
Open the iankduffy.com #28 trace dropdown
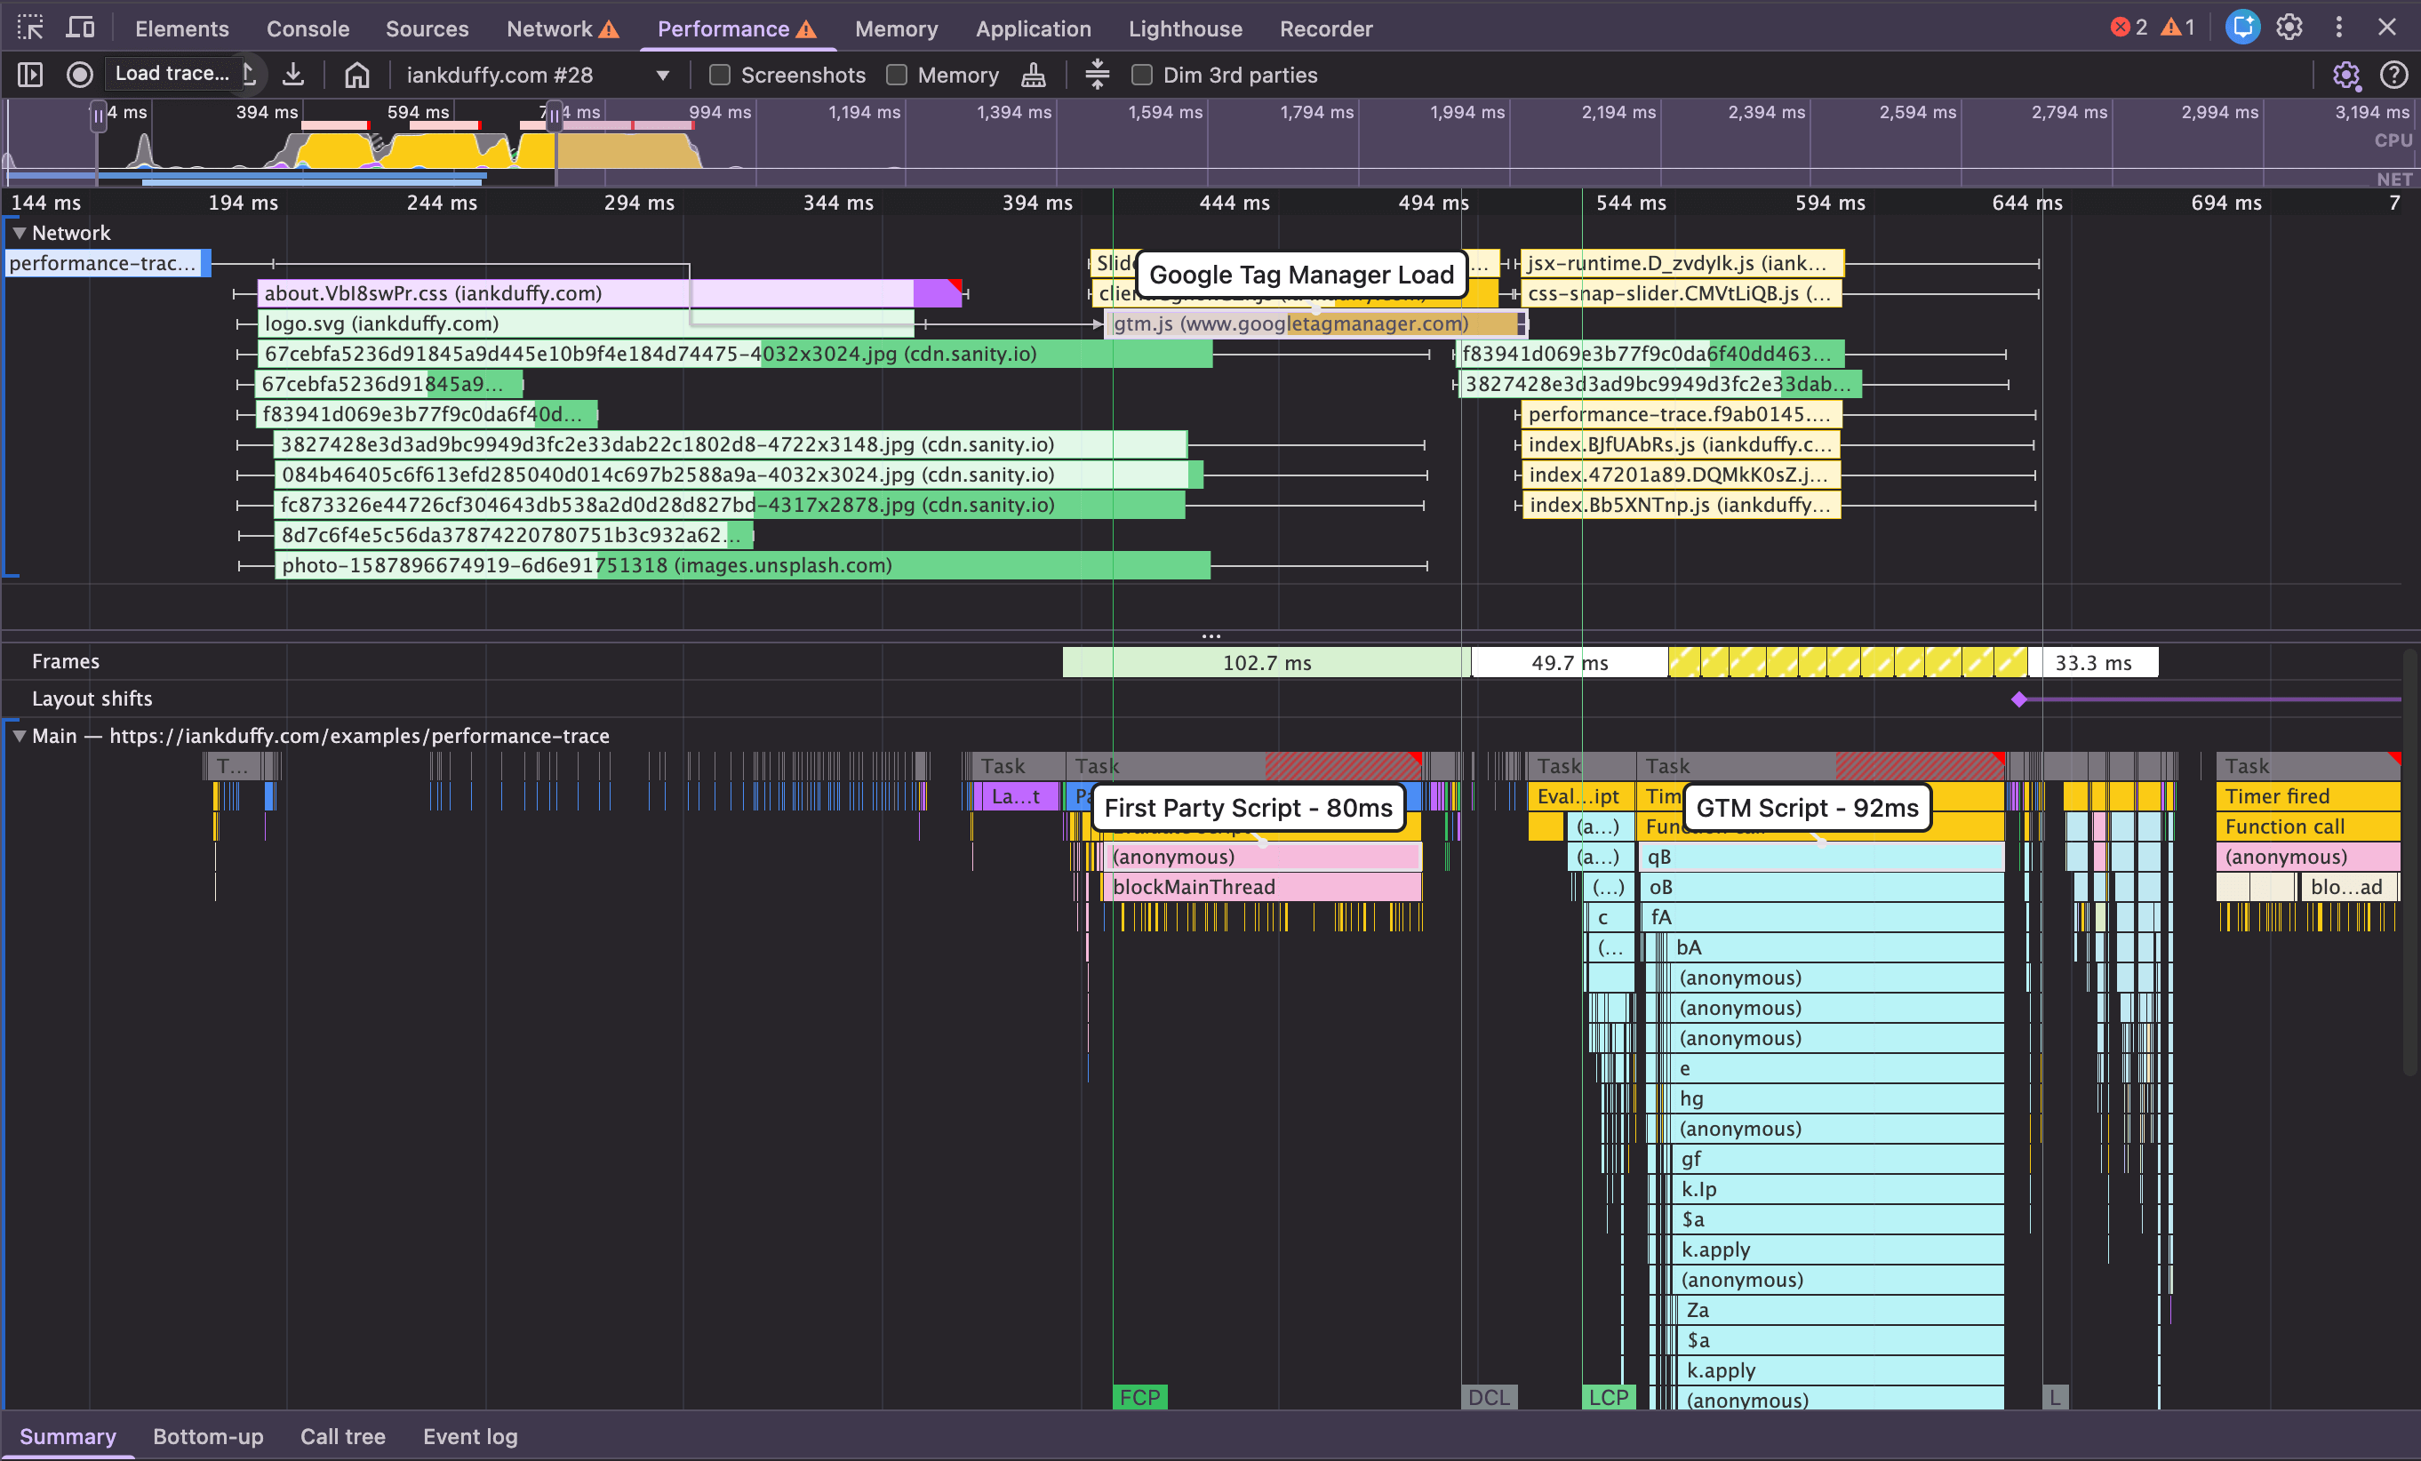662,74
